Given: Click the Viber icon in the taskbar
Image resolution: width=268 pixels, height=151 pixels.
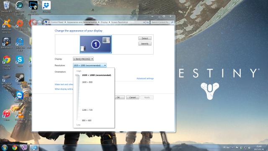Looking at the screenshot, I should pos(24,147).
